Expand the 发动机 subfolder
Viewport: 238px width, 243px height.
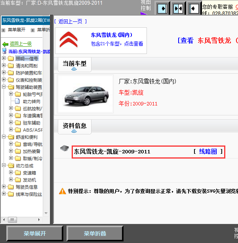[x=11, y=180]
